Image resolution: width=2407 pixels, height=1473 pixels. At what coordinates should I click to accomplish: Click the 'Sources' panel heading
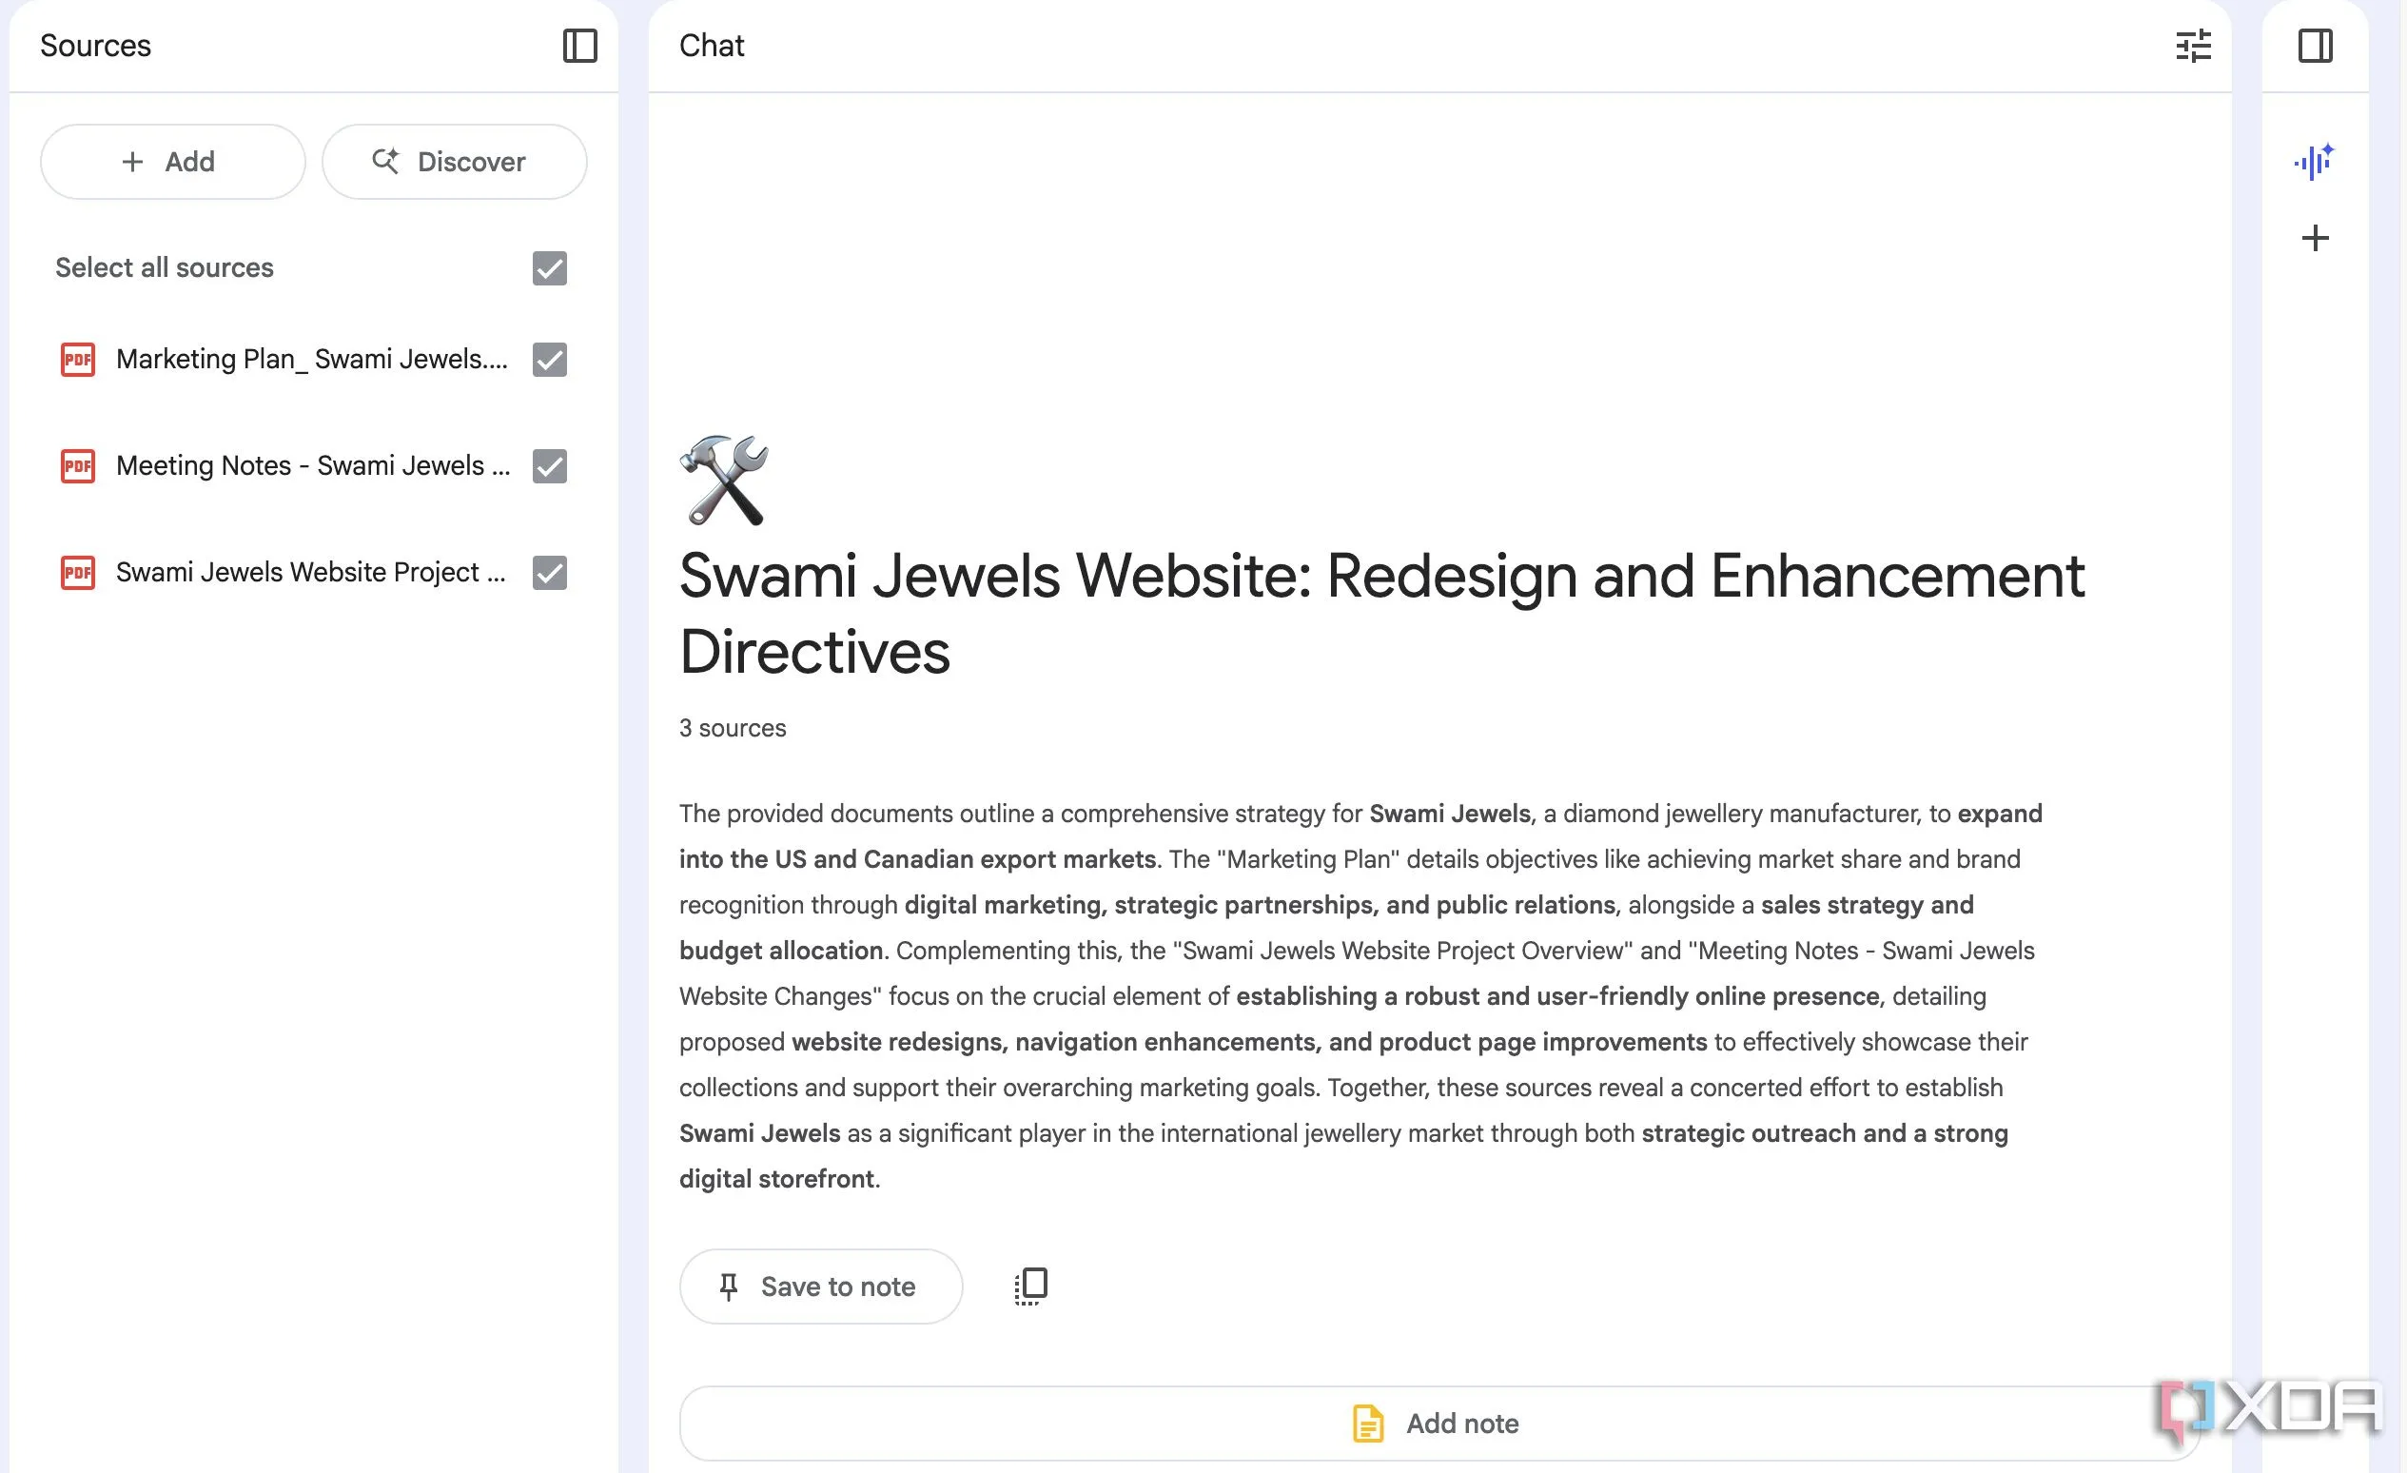pos(96,46)
